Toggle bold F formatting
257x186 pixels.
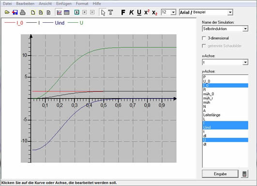pyautogui.click(x=123, y=12)
